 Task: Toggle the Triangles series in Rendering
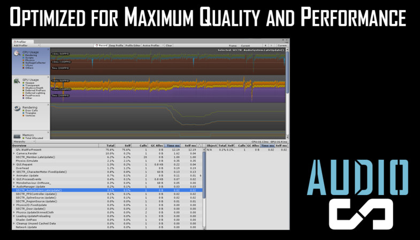[29, 113]
